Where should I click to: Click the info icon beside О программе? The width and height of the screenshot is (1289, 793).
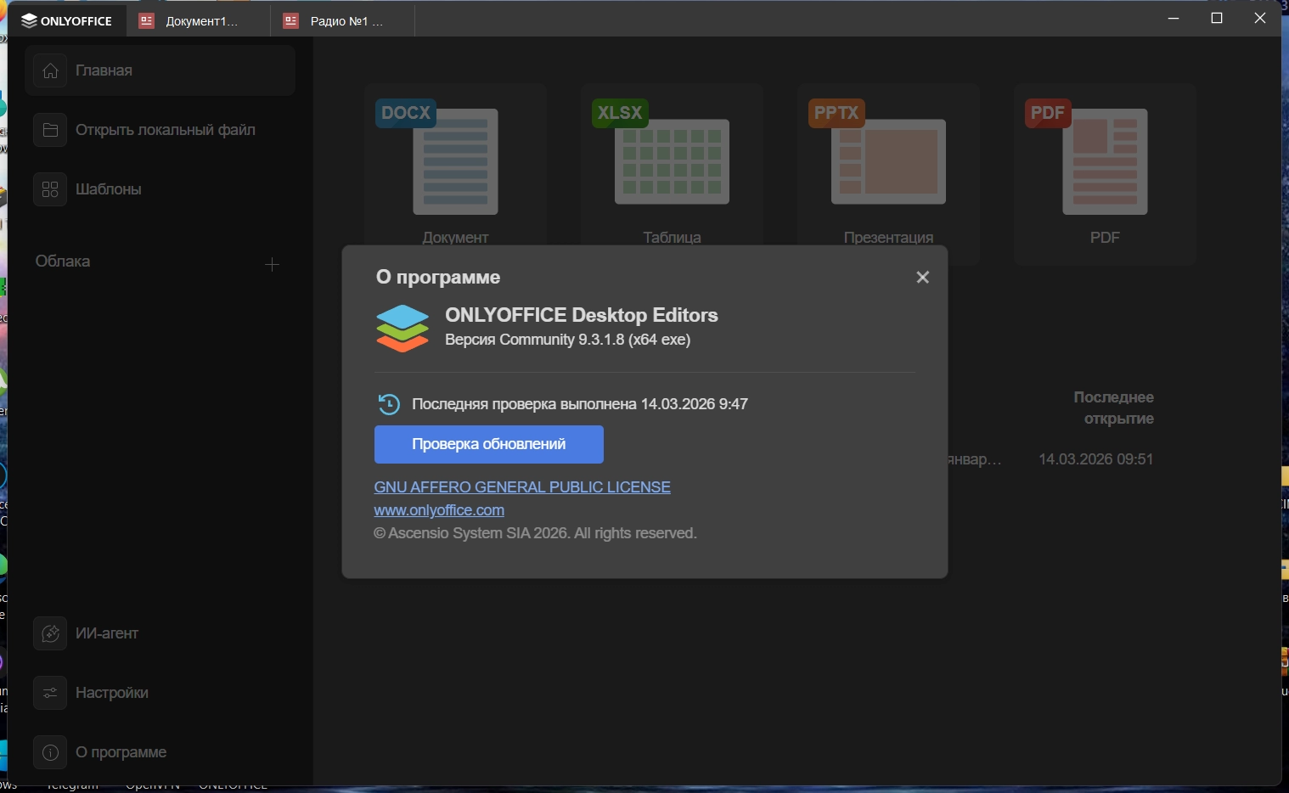tap(50, 752)
